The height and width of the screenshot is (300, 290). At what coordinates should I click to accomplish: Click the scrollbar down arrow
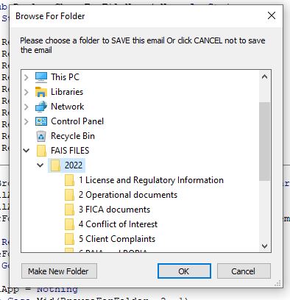tap(264, 246)
